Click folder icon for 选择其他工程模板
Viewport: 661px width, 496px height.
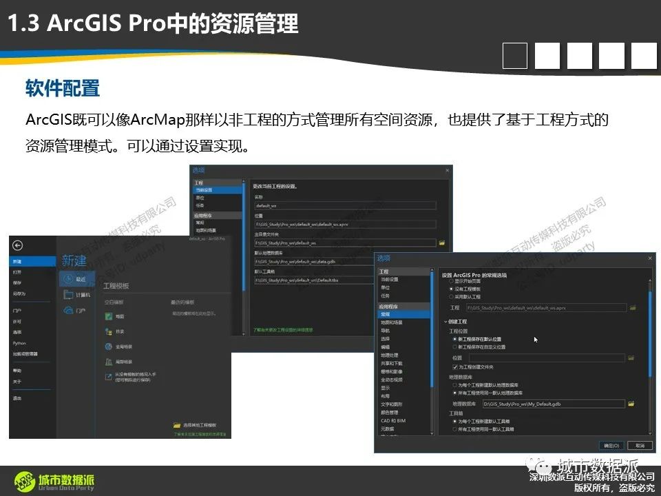[x=177, y=425]
